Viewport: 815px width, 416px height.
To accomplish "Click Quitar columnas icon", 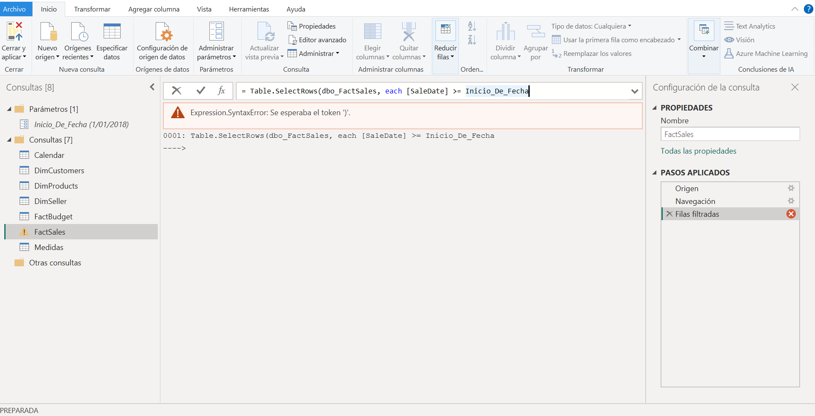I will (409, 32).
